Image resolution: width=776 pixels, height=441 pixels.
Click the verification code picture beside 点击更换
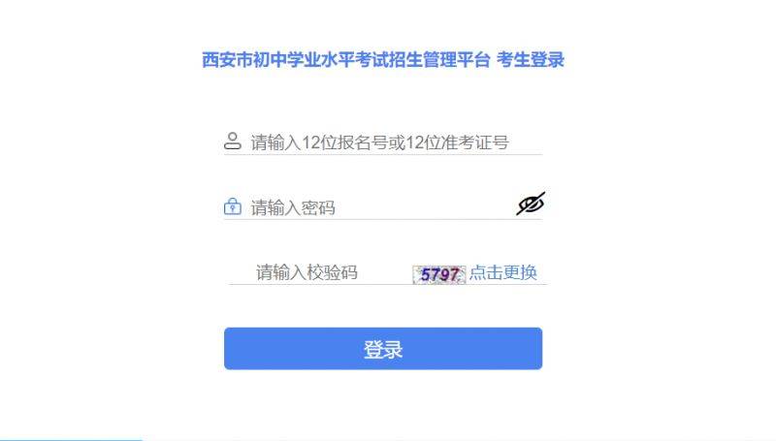pyautogui.click(x=439, y=274)
